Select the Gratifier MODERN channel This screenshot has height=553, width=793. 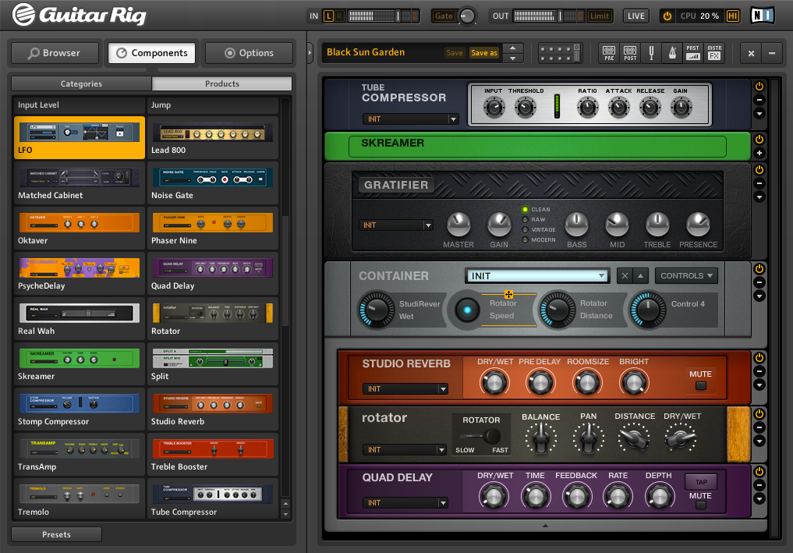click(525, 239)
